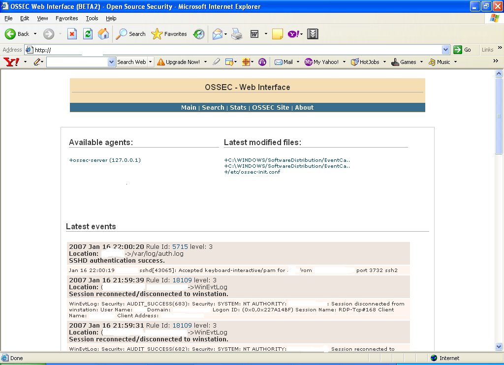This screenshot has height=365, width=504.
Task: Open My Yahoo! toolbar button
Action: click(x=322, y=61)
